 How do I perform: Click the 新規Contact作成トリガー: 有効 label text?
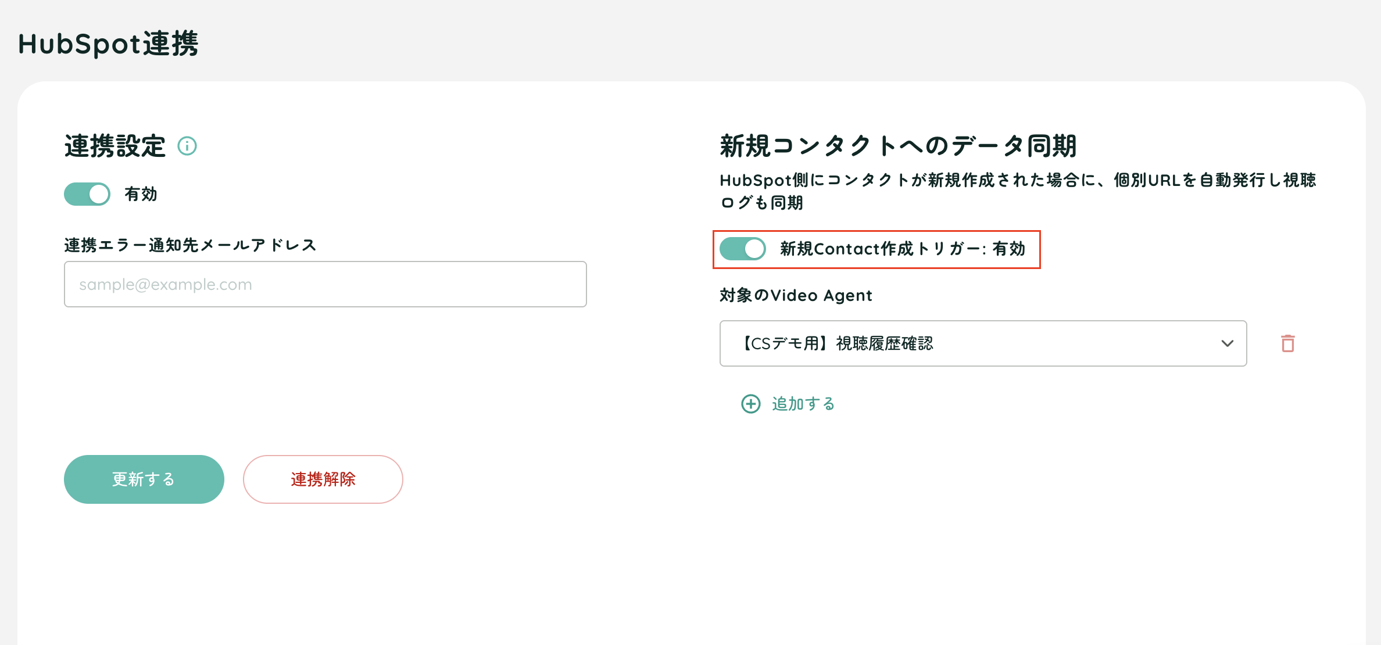click(903, 249)
